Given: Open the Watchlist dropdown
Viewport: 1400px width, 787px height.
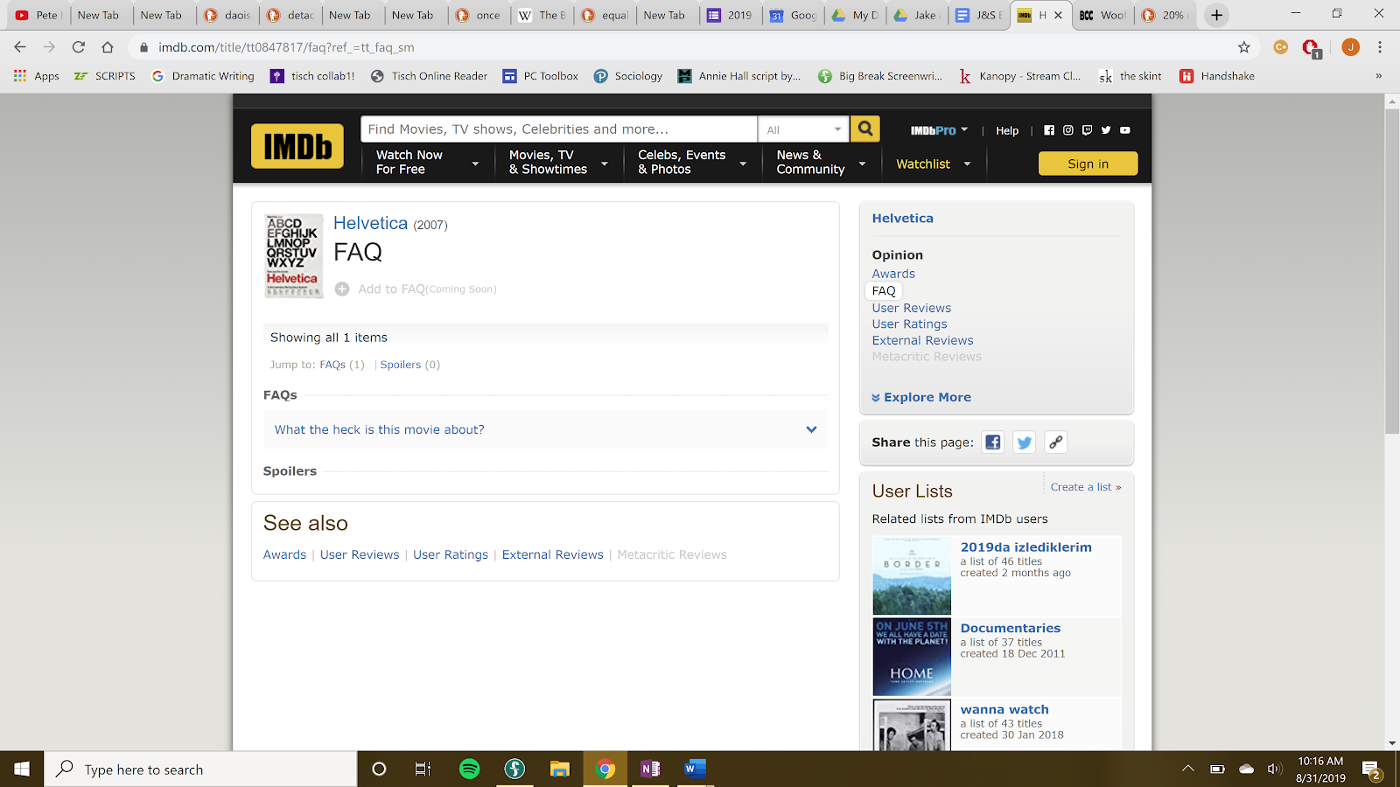Looking at the screenshot, I should pyautogui.click(x=934, y=164).
